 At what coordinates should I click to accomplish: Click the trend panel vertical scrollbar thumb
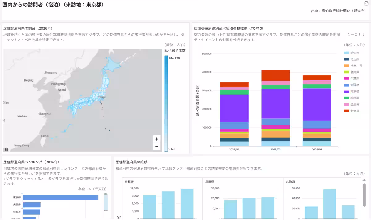[364, 195]
